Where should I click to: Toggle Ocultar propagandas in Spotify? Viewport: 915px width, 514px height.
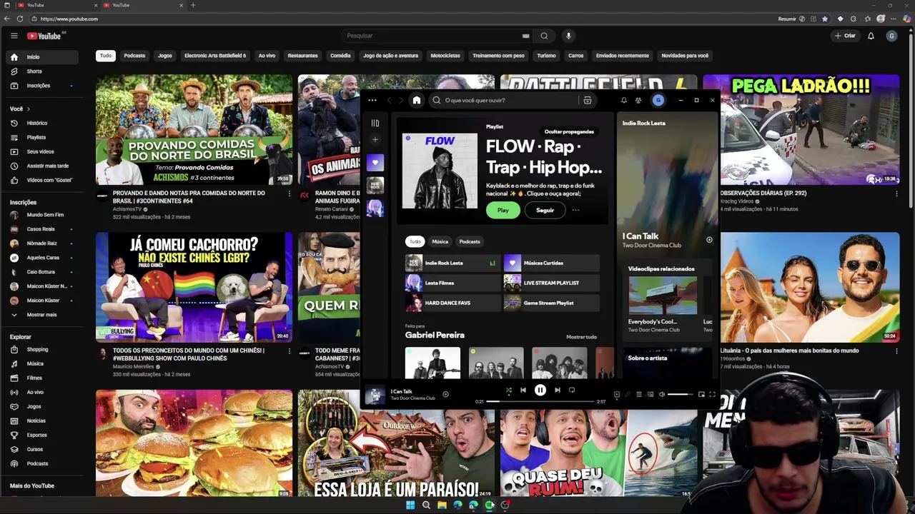coord(569,131)
